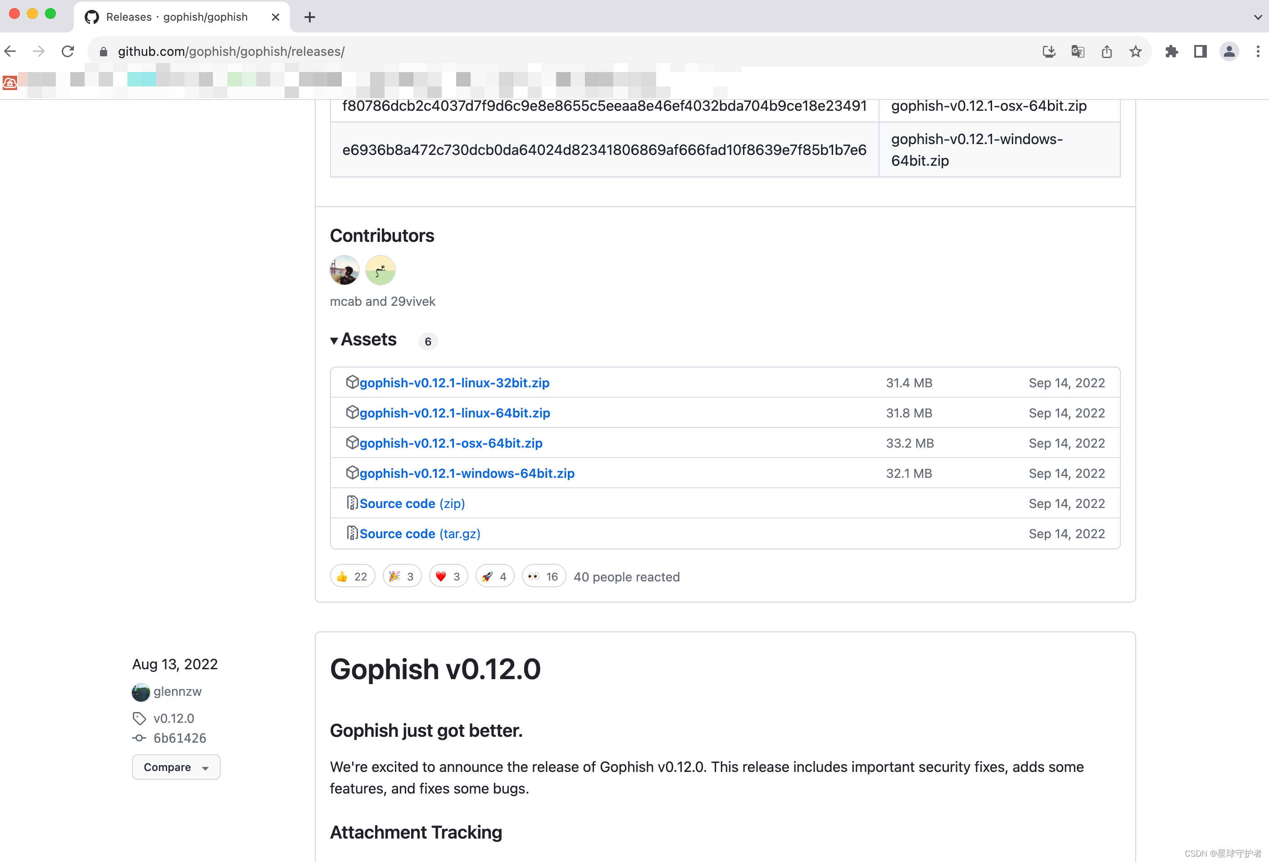Select the windows-64bit SHA256 hash text

[604, 150]
